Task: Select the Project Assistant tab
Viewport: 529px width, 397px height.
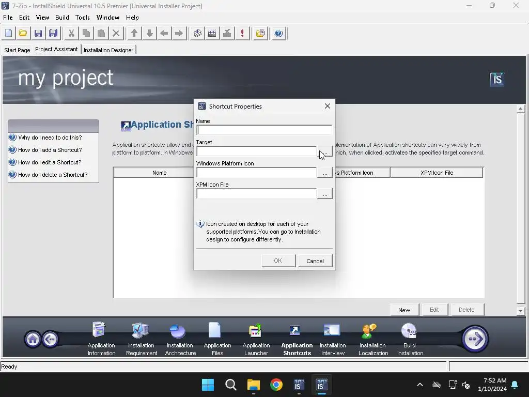Action: 56,49
